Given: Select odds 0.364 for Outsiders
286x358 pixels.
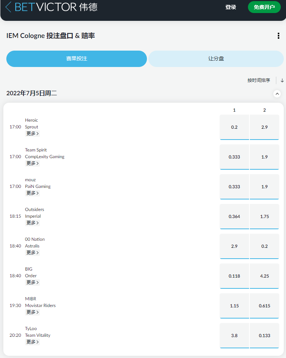Looking at the screenshot, I should 234,216.
